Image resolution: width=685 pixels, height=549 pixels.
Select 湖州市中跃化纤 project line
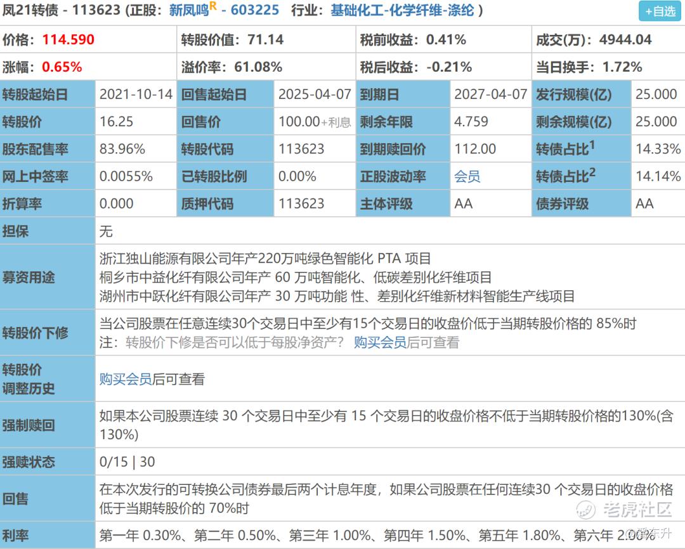(337, 296)
